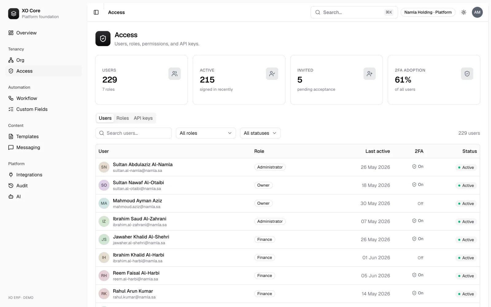
Task: Click the global Search field
Action: tap(354, 12)
